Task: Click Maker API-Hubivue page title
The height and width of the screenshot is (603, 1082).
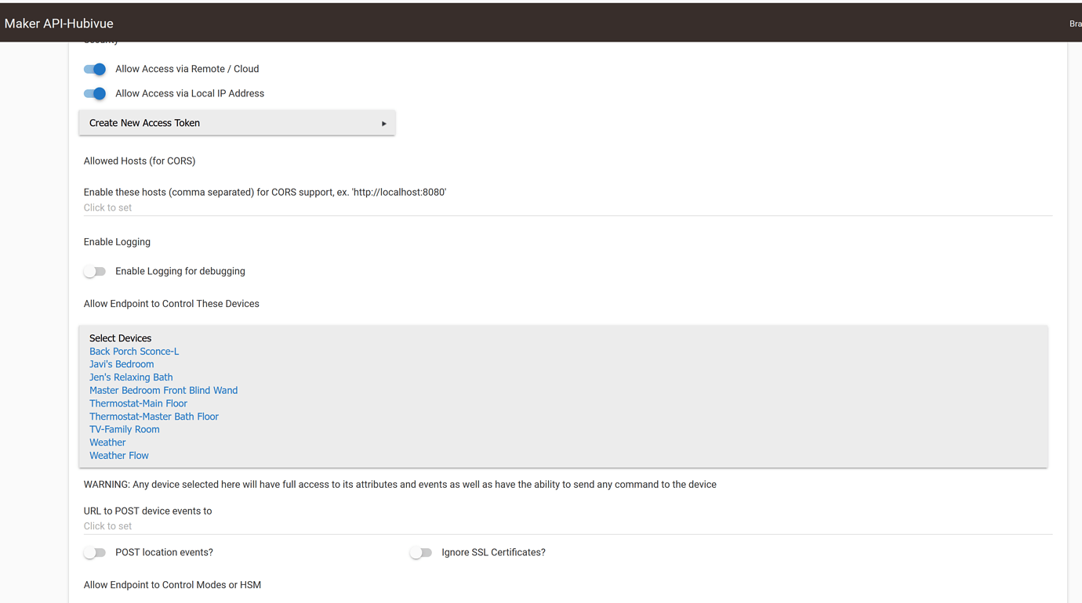Action: click(x=59, y=23)
